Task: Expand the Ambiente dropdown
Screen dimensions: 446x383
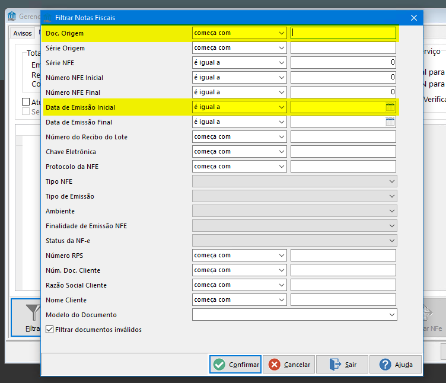Action: pyautogui.click(x=295, y=210)
